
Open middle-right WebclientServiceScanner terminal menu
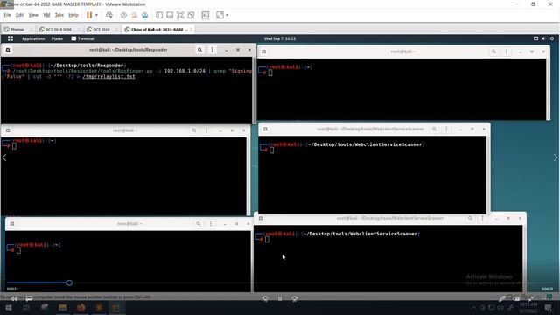446,129
